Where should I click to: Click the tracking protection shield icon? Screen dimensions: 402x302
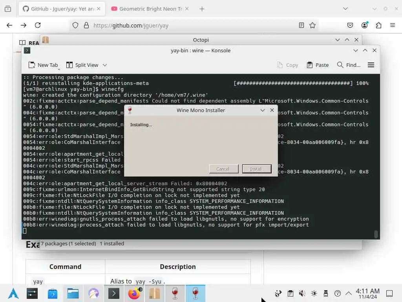tap(75, 25)
